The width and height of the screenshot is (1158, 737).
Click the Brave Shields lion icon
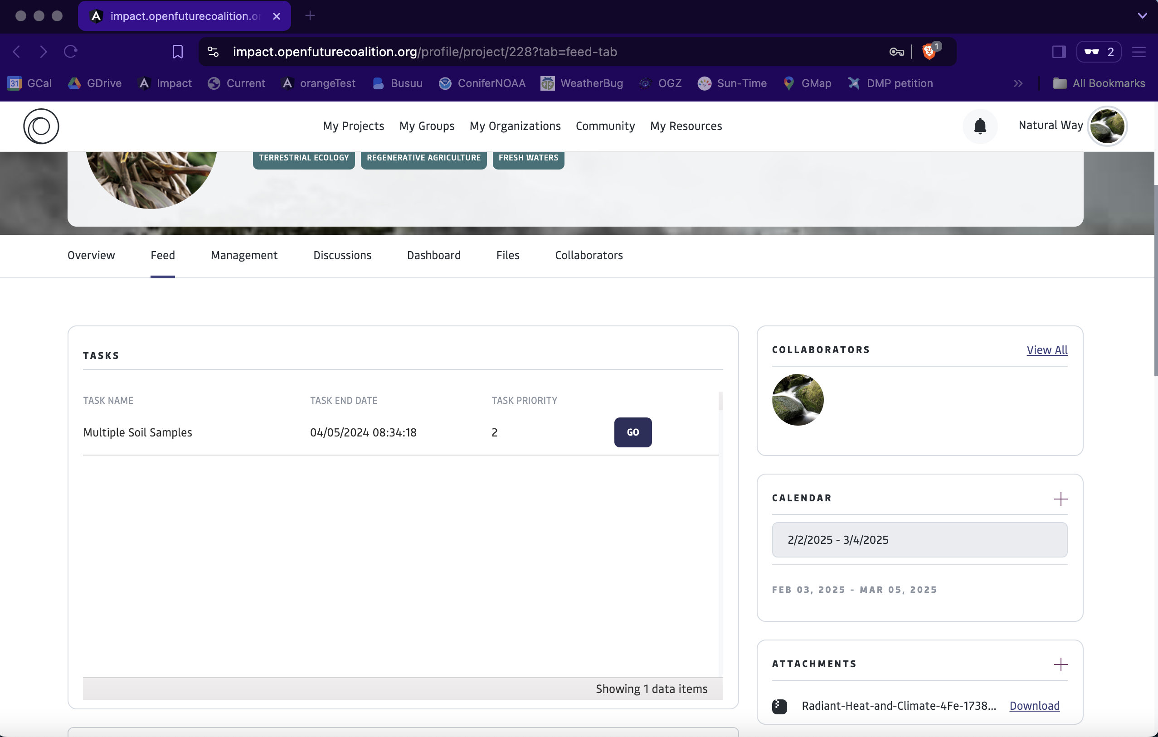point(929,51)
